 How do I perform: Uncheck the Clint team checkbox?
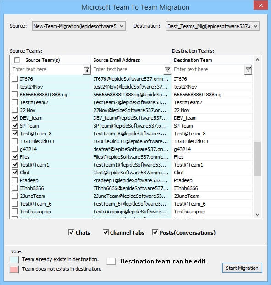[15, 173]
